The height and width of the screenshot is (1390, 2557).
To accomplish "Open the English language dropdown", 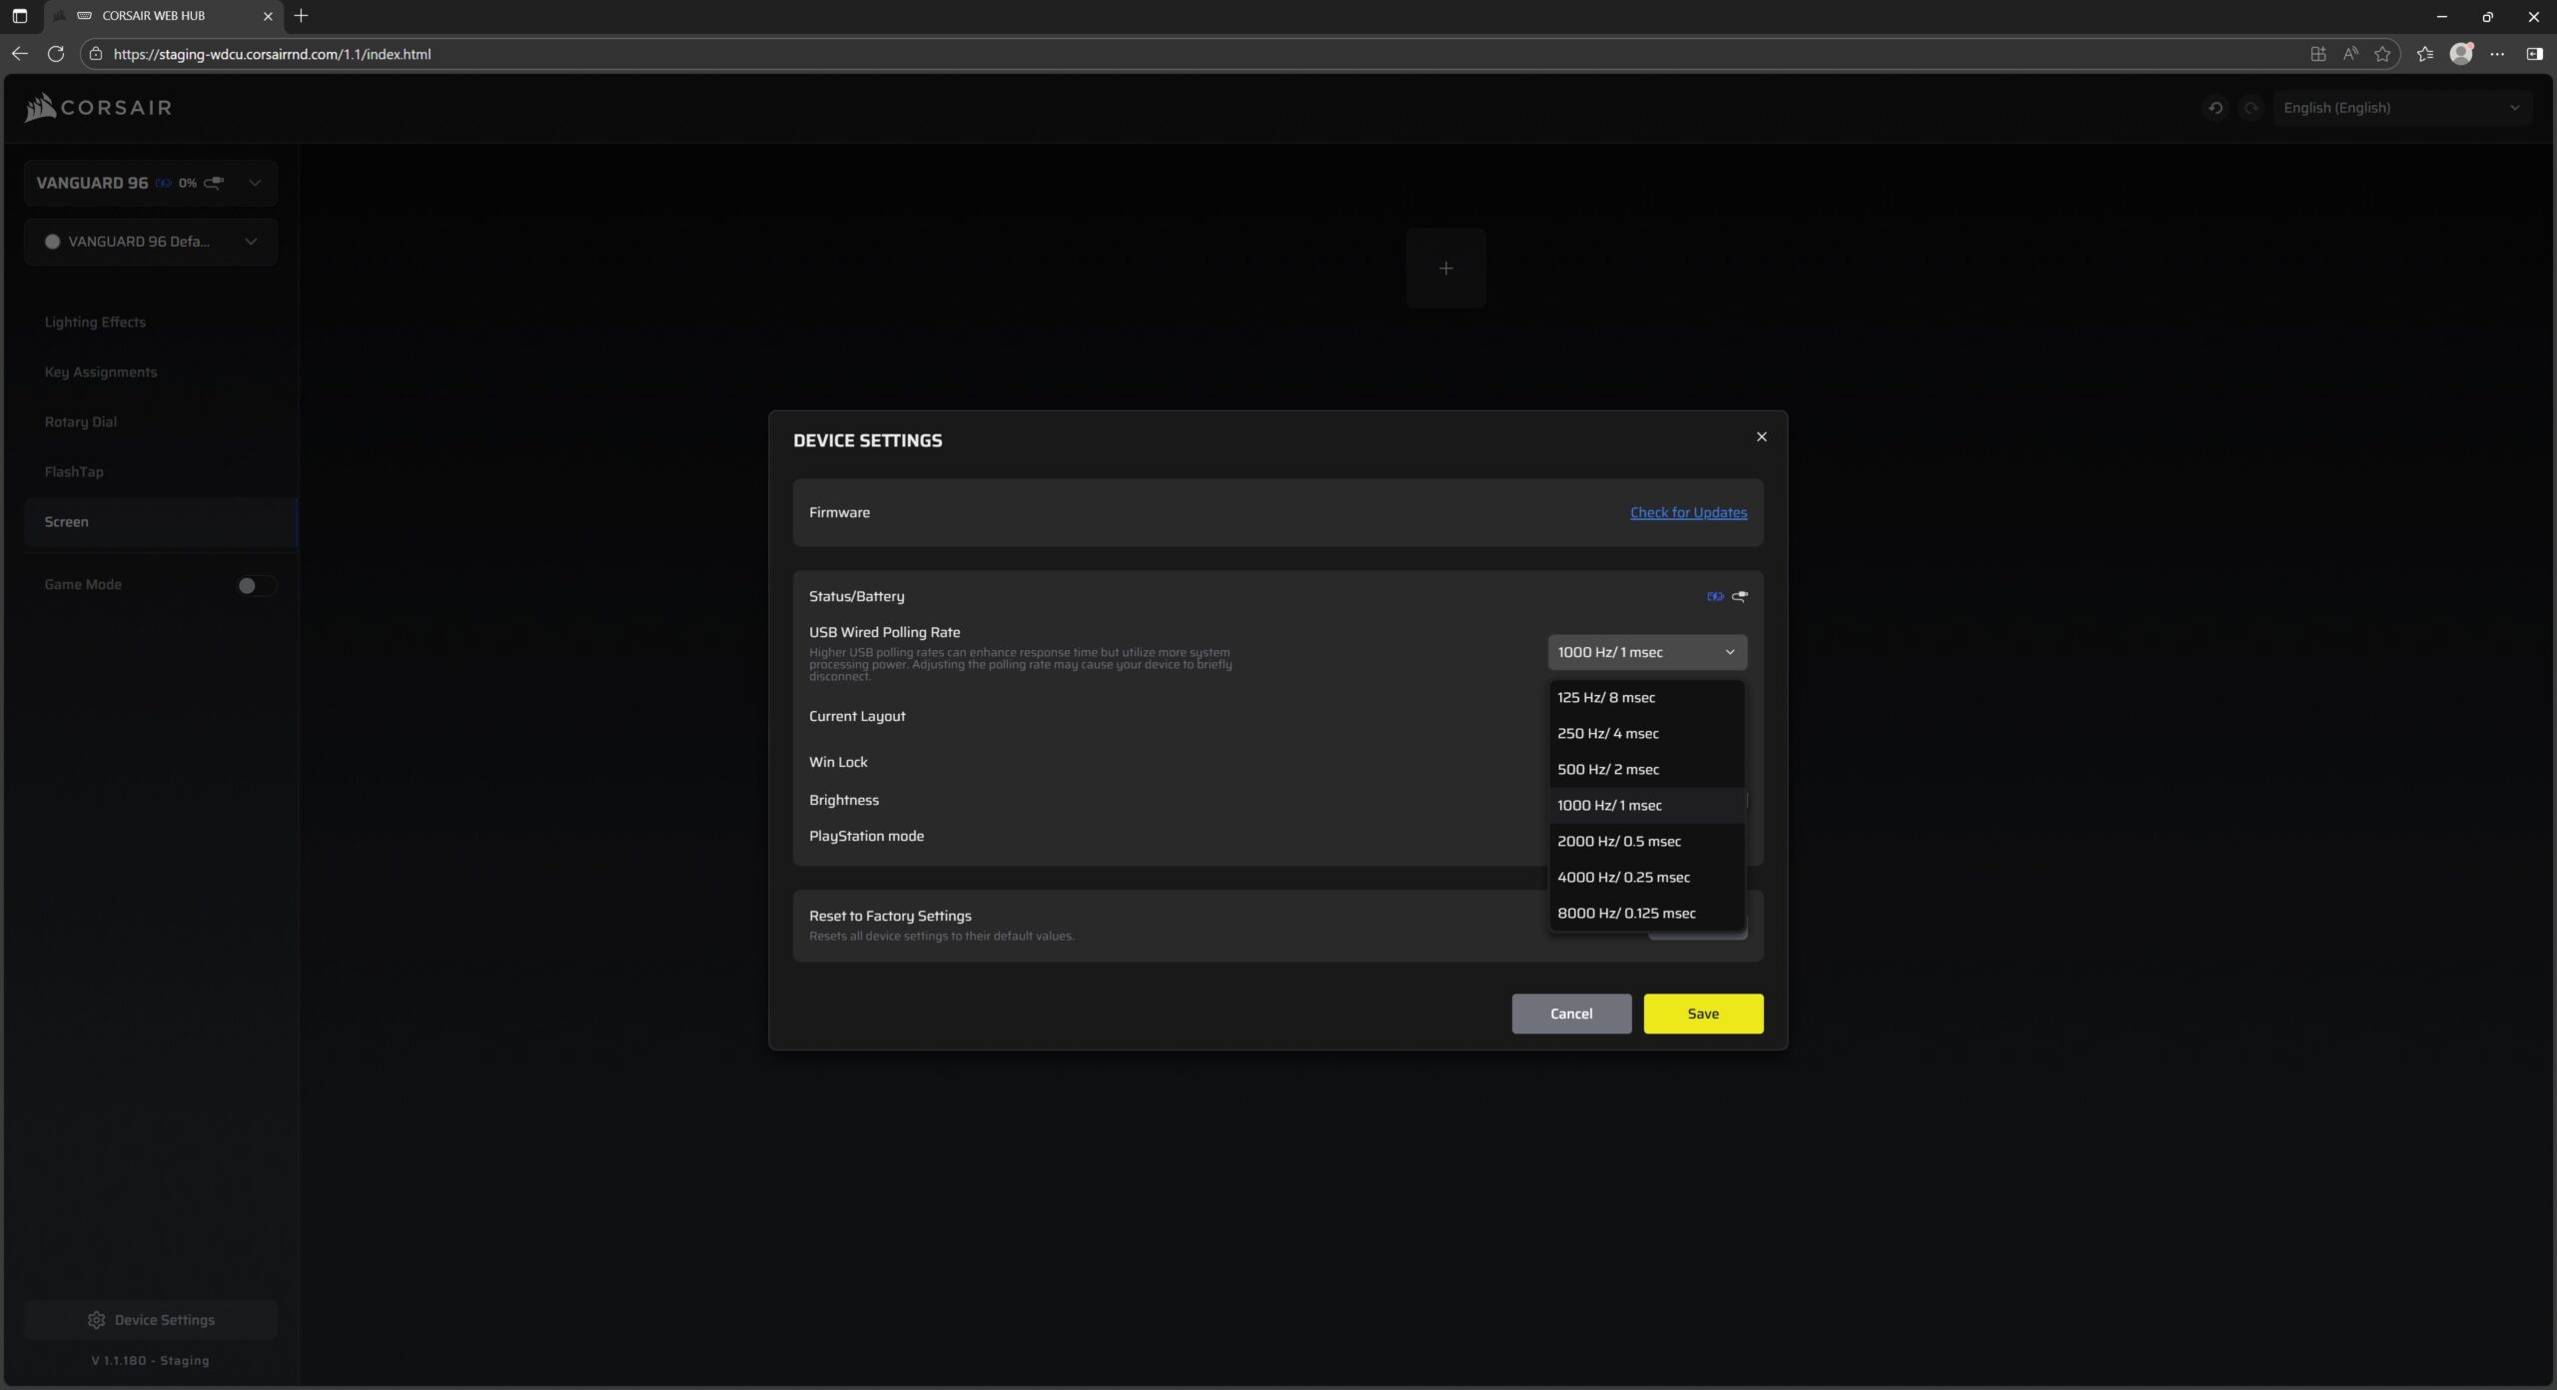I will coord(2401,108).
